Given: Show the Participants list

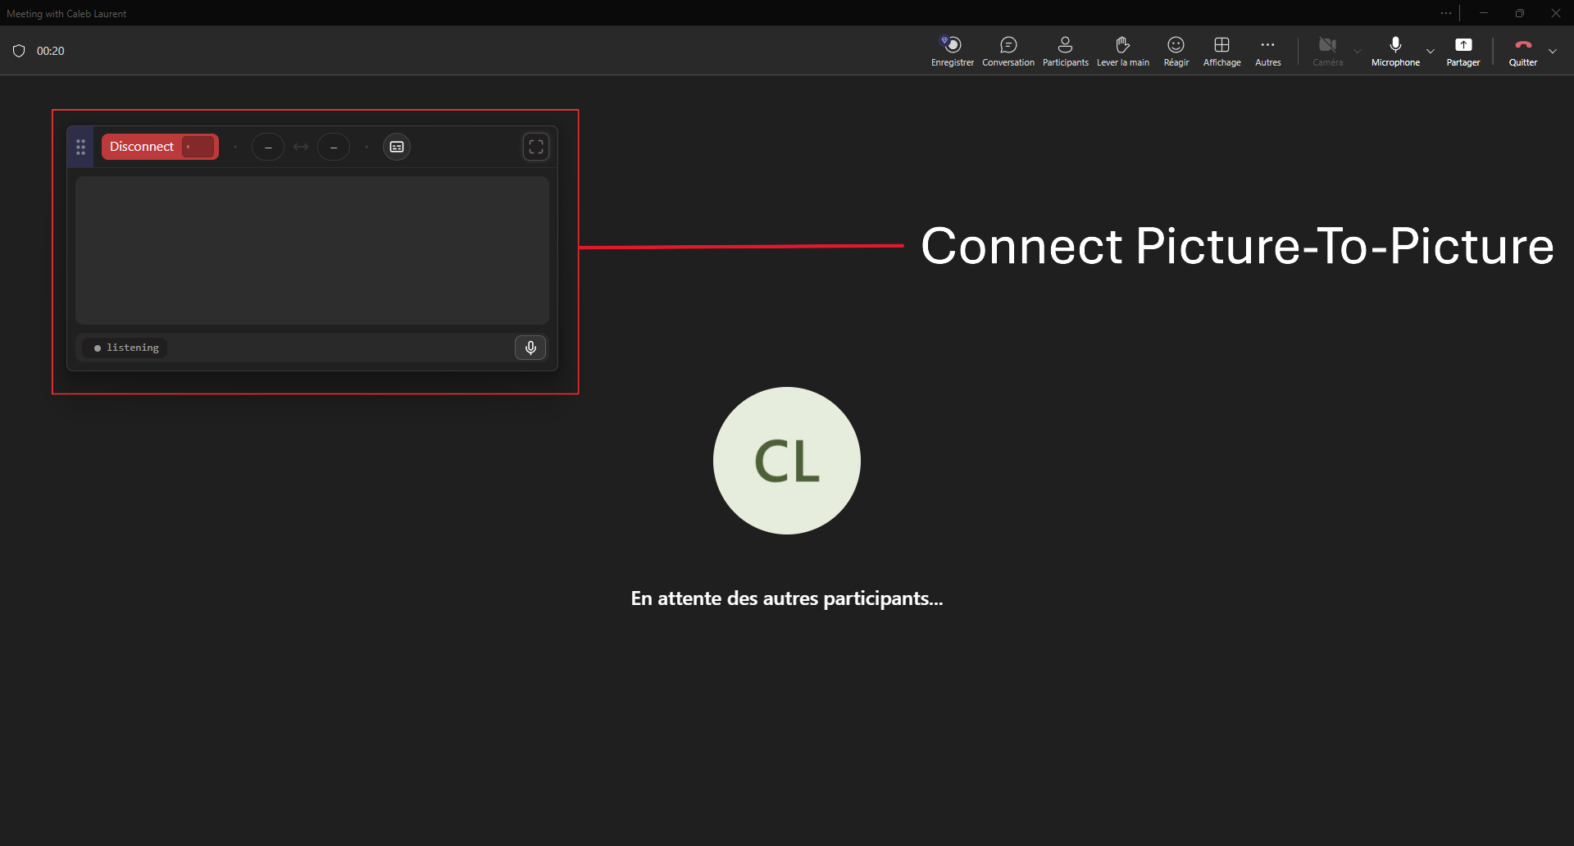Looking at the screenshot, I should (x=1065, y=51).
